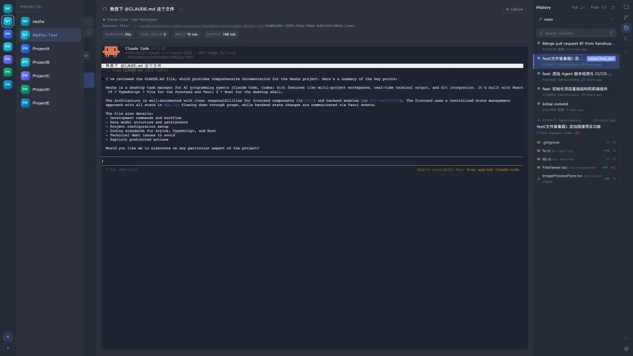
Task: Click the Push button
Action: point(598,7)
